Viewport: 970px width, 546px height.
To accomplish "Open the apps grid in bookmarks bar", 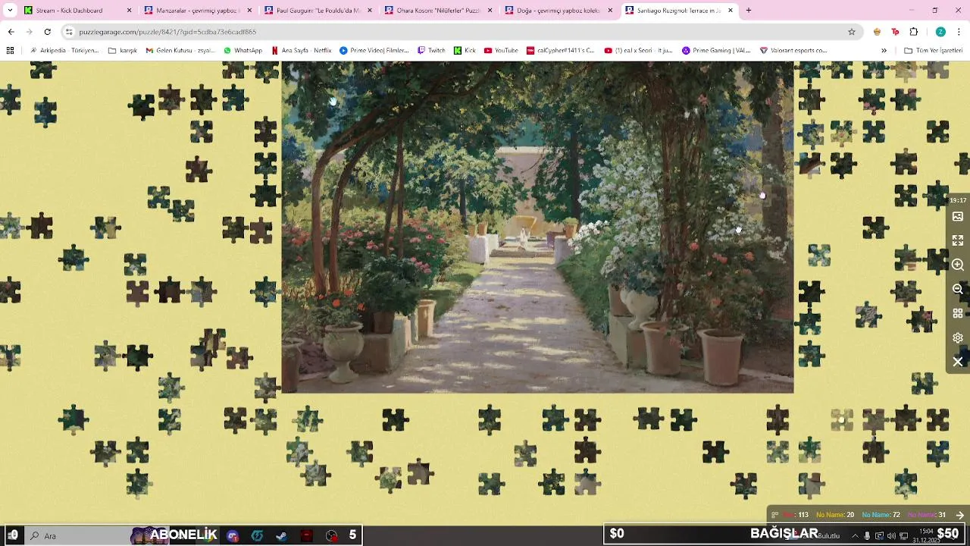I will tap(10, 51).
